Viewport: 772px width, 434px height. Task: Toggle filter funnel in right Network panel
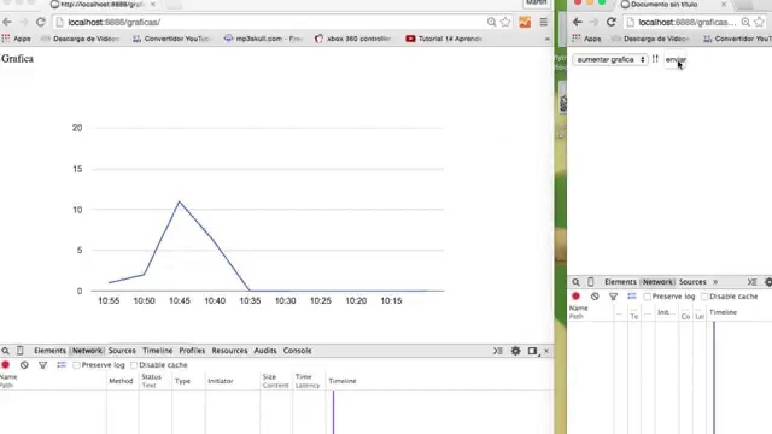[613, 297]
